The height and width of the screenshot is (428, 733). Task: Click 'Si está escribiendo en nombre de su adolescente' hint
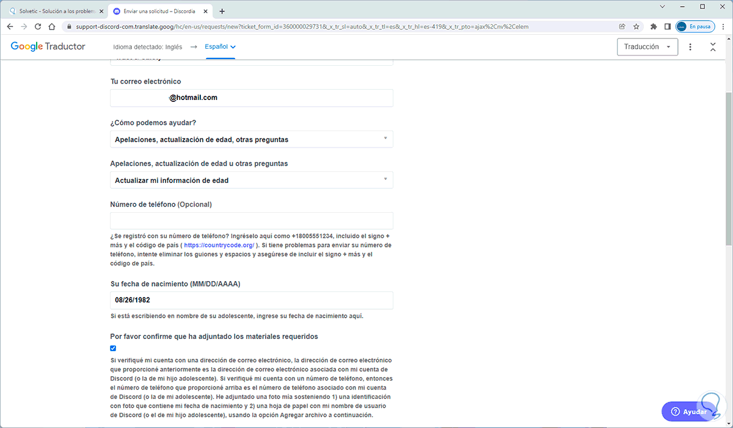click(x=236, y=316)
